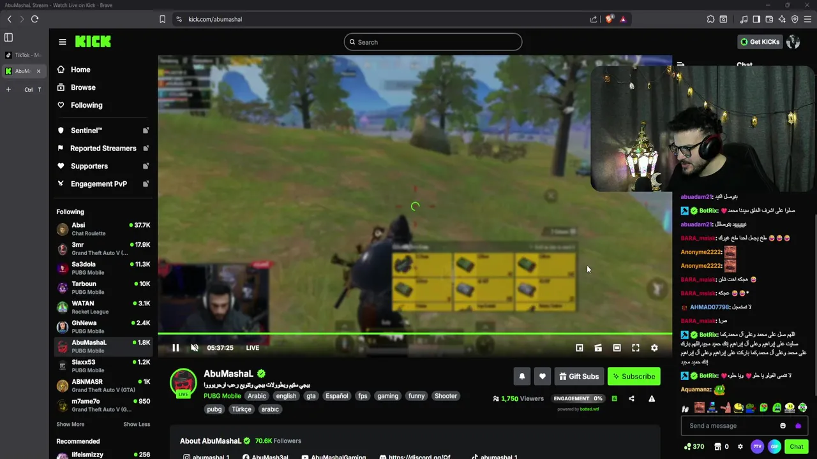Toggle the Kick sidebar hamburger menu

63,42
